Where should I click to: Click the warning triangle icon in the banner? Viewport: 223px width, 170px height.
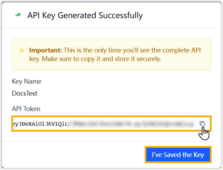(x=22, y=50)
